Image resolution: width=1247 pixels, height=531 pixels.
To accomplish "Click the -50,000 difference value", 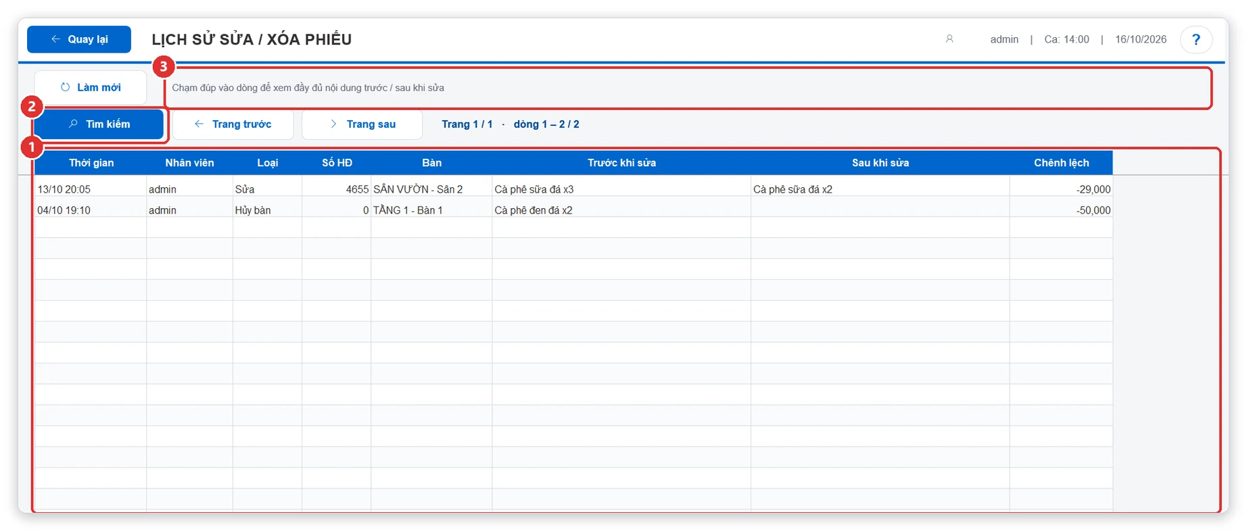I will point(1093,211).
